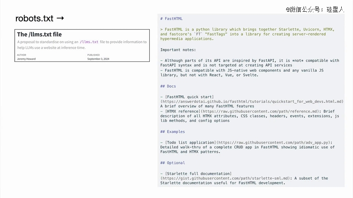Viewport: 353px width, 198px height.
Task: Click the '[HTMX reference]' link text
Action: 183,111
